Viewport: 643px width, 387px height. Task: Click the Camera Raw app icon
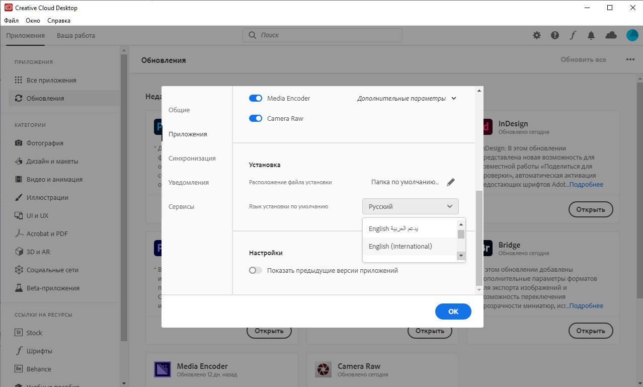324,370
